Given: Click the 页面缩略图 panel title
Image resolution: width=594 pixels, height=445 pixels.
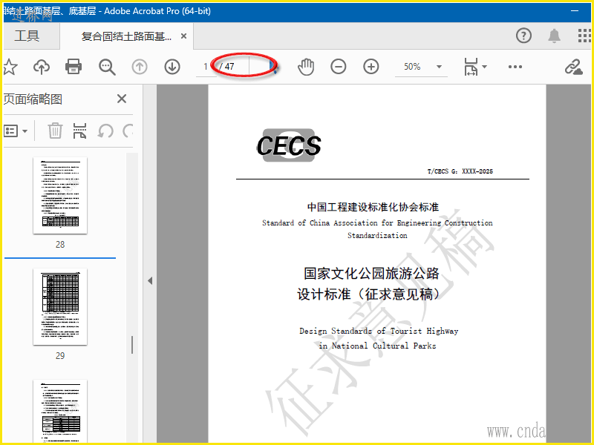Looking at the screenshot, I should pos(33,99).
